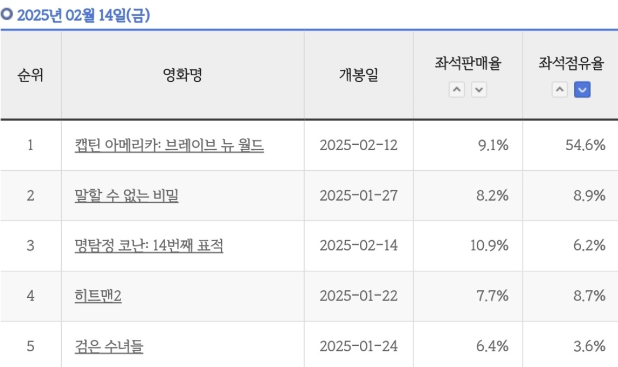The image size is (618, 367).
Task: Select the 54.6% seat share cell
Action: [x=584, y=145]
